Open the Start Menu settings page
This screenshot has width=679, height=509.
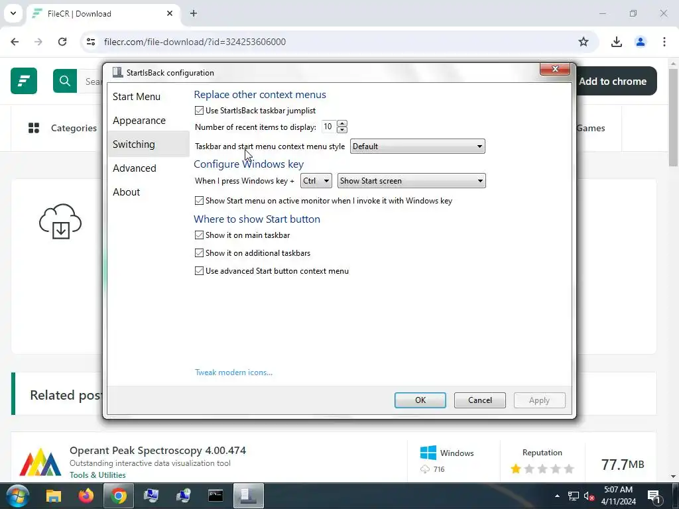coord(137,97)
